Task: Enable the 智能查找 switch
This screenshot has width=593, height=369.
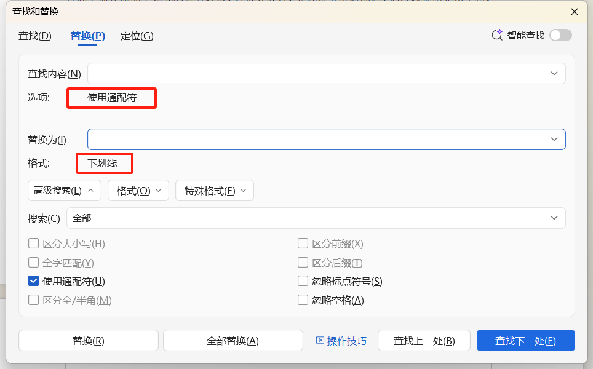Action: [560, 35]
